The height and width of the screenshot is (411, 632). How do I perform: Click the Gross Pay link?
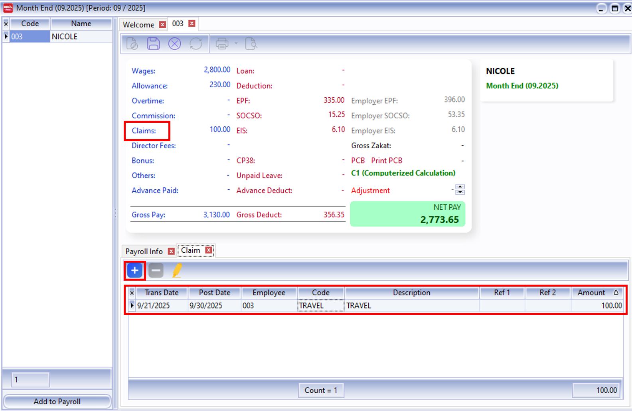[x=148, y=215]
